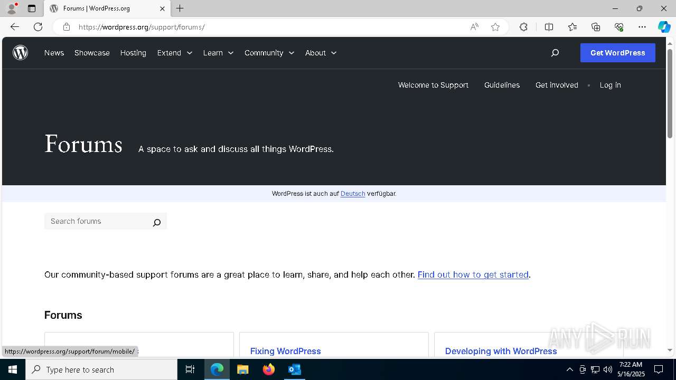Open Showcase in navigation
Viewport: 676px width, 380px height.
[92, 53]
